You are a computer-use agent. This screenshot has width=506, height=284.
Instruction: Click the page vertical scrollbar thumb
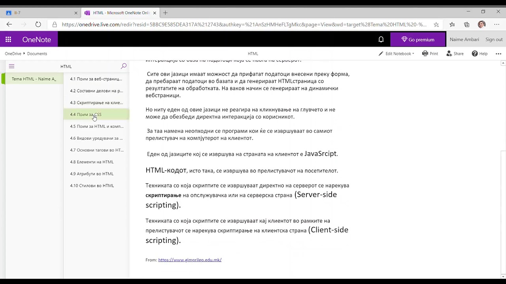(503, 211)
